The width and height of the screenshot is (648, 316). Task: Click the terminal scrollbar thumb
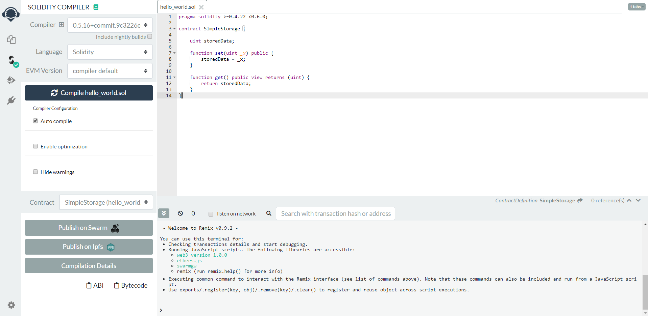(645, 292)
